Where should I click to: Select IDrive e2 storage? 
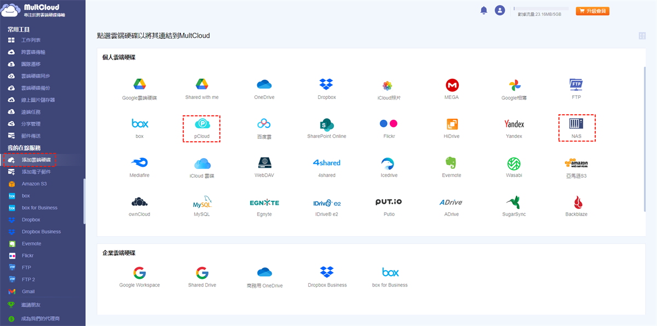[327, 203]
